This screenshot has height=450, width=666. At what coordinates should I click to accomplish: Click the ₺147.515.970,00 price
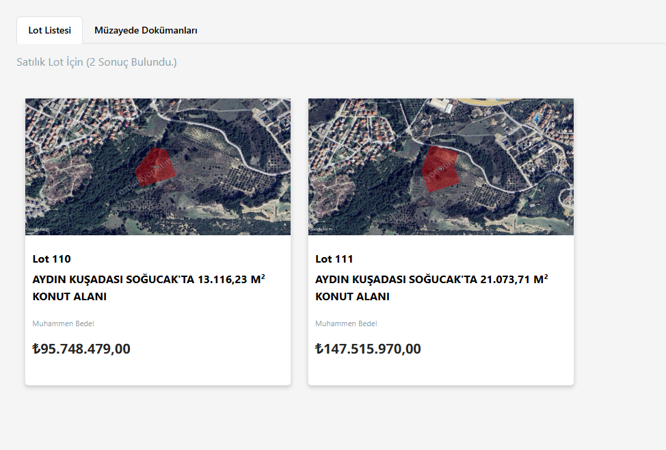click(x=368, y=349)
